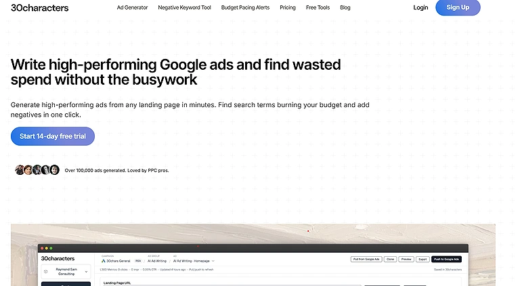
Task: Click the Sign Up button
Action: click(458, 7)
